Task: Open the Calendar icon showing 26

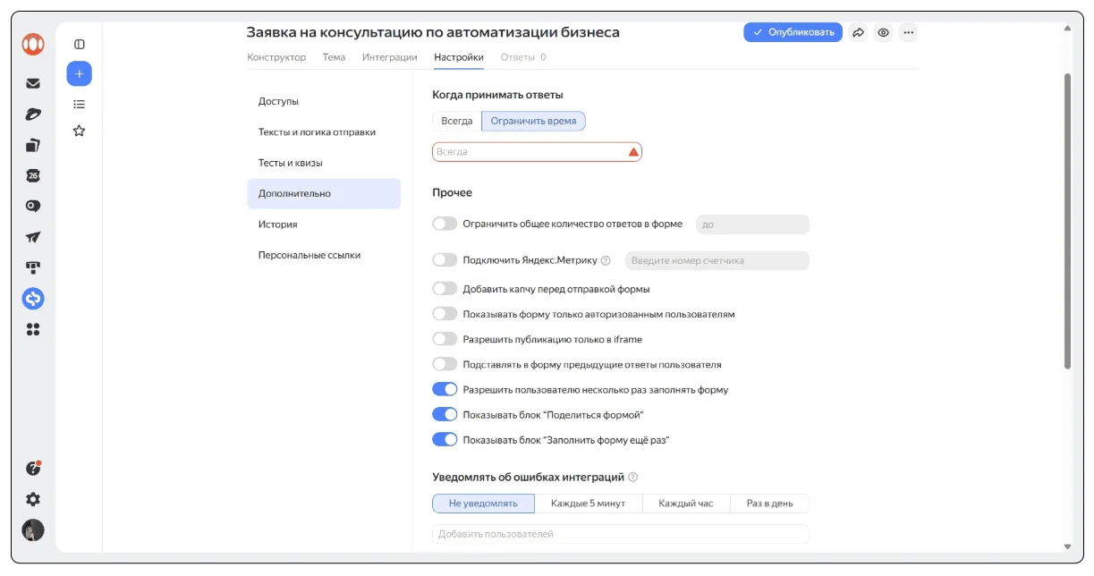Action: point(33,175)
